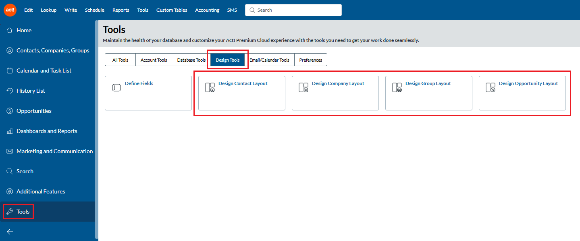The image size is (580, 241).
Task: Open the SMS menu
Action: click(232, 10)
